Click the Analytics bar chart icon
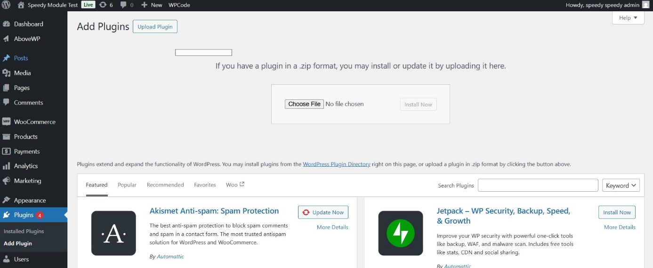 tap(6, 166)
